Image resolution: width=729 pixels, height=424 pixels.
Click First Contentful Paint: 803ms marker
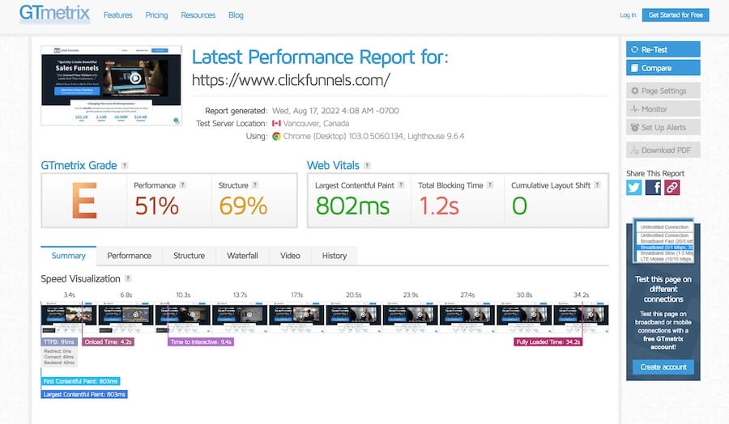click(80, 381)
